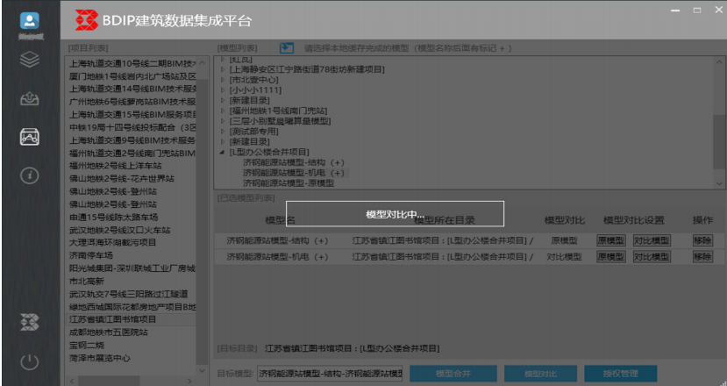Open the info circle icon in sidebar
727x386 pixels.
[29, 175]
